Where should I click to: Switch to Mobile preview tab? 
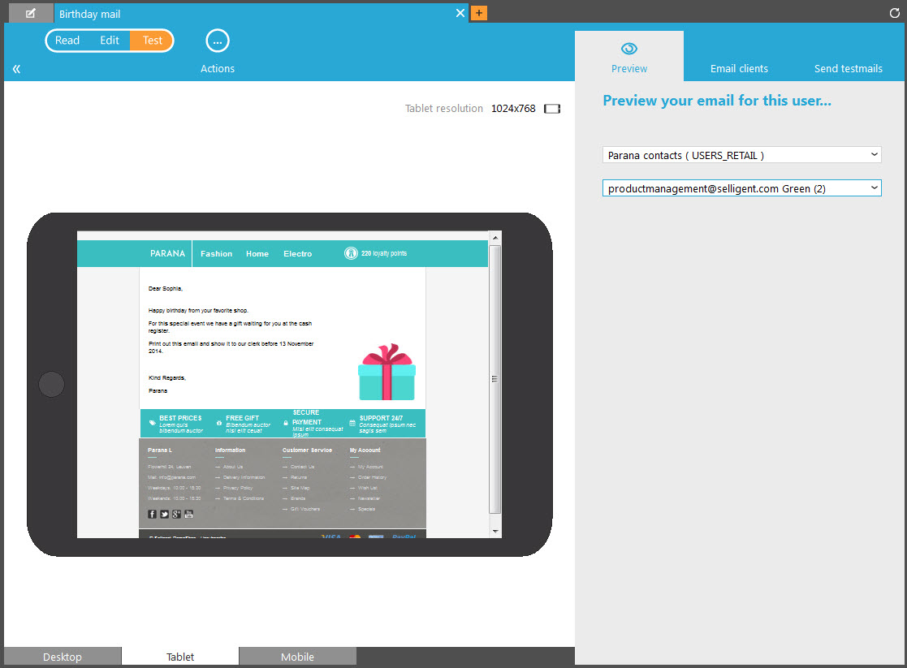click(x=297, y=657)
